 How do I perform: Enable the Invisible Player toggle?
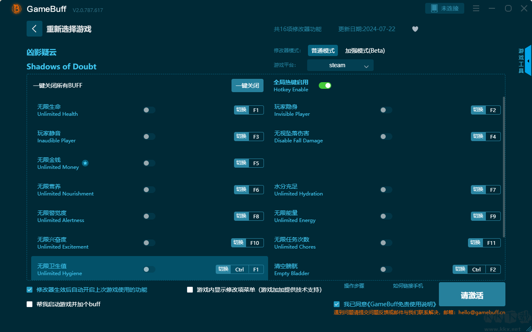coord(386,110)
